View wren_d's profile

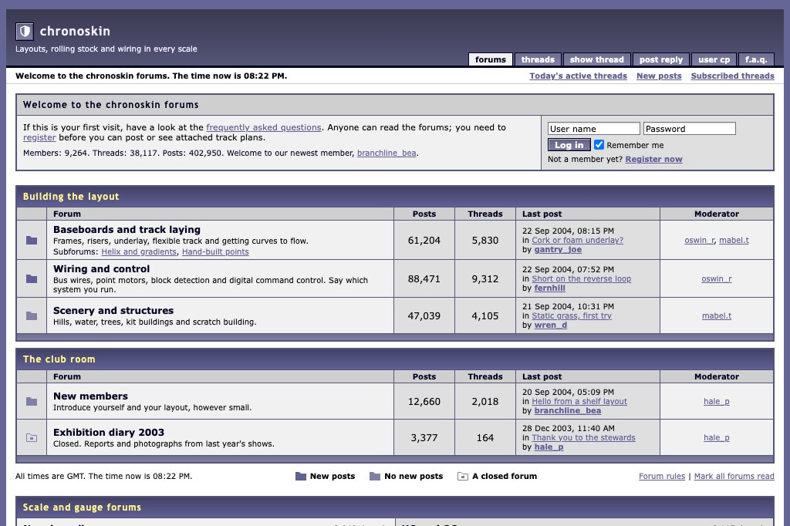550,325
